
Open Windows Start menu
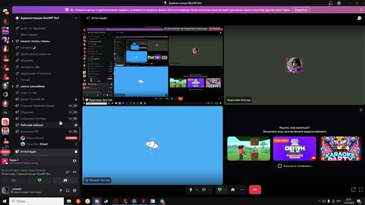pos(5,201)
